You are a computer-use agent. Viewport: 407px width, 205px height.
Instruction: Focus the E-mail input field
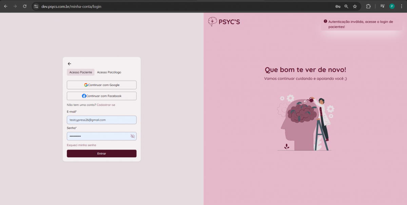click(102, 120)
